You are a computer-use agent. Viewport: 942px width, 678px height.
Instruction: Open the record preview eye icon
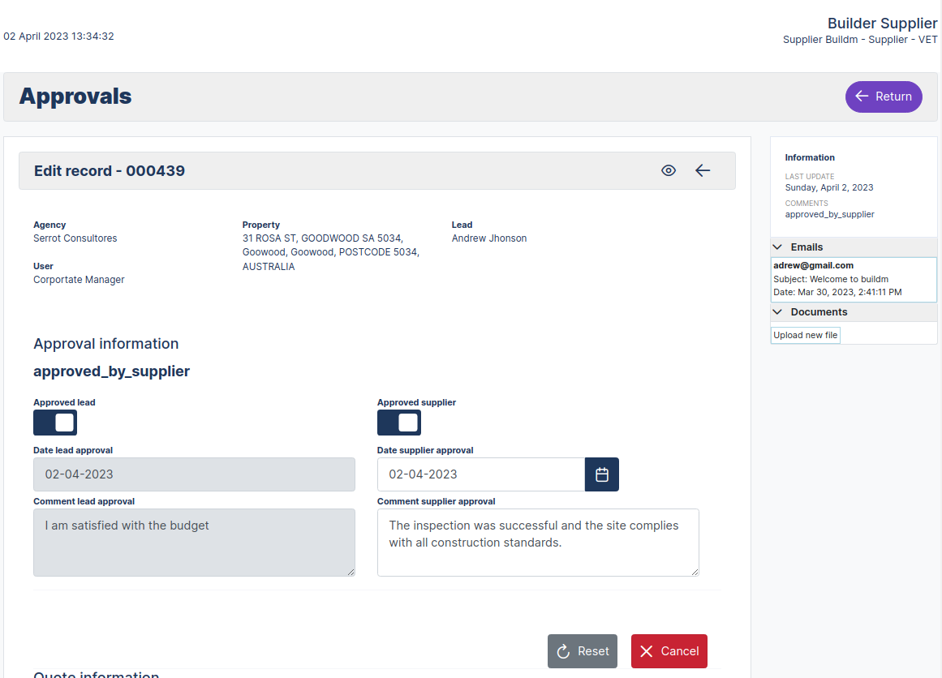click(x=668, y=170)
